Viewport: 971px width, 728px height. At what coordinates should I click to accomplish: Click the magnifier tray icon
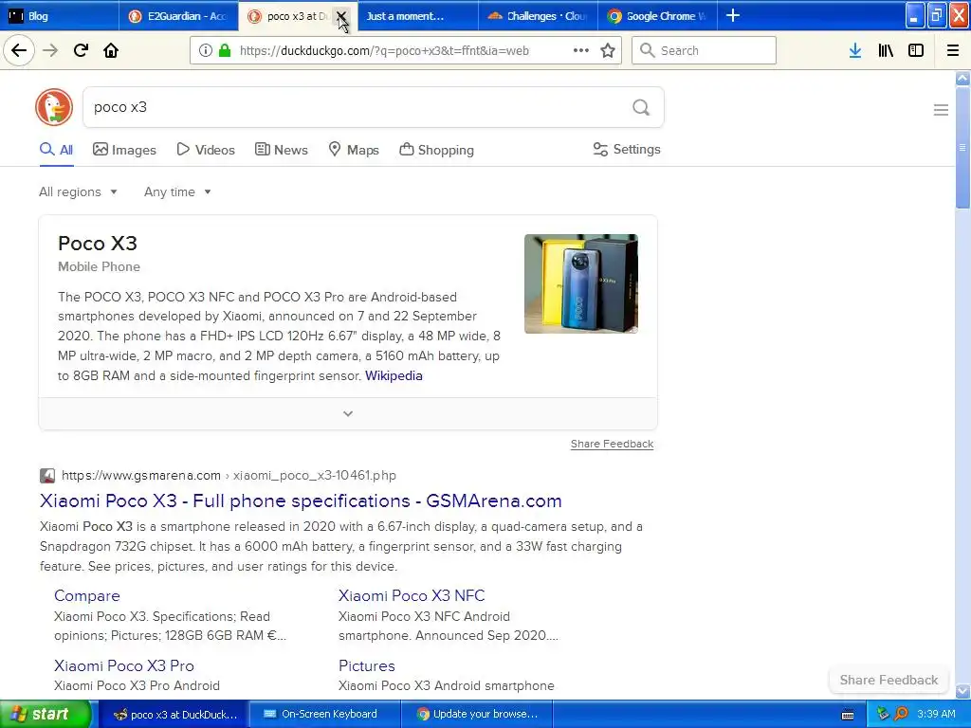(902, 714)
